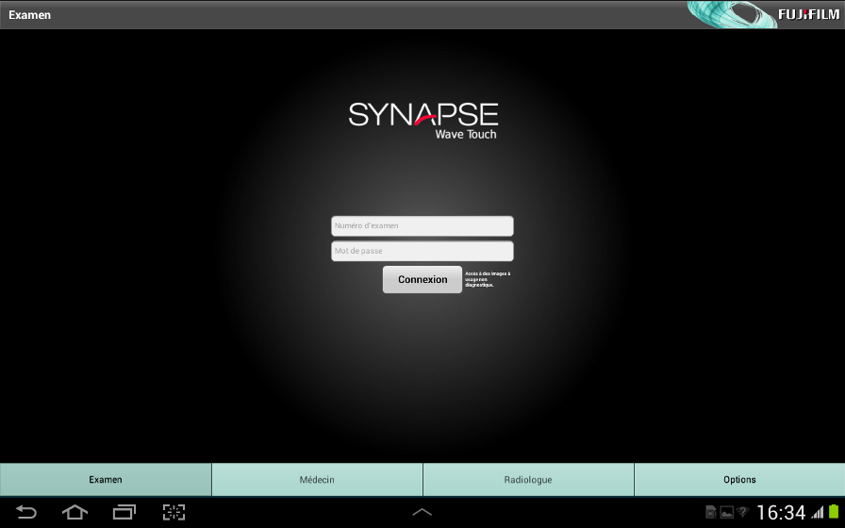Tap the Android back arrow icon
The image size is (845, 528).
click(25, 512)
